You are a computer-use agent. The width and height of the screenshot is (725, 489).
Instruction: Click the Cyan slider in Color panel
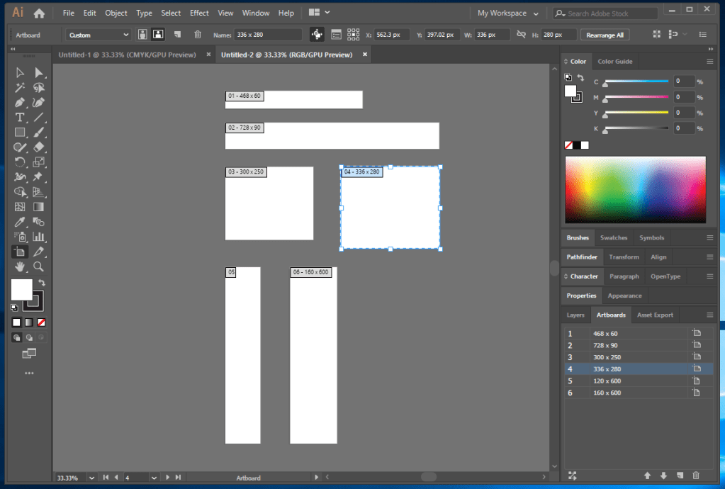click(636, 81)
